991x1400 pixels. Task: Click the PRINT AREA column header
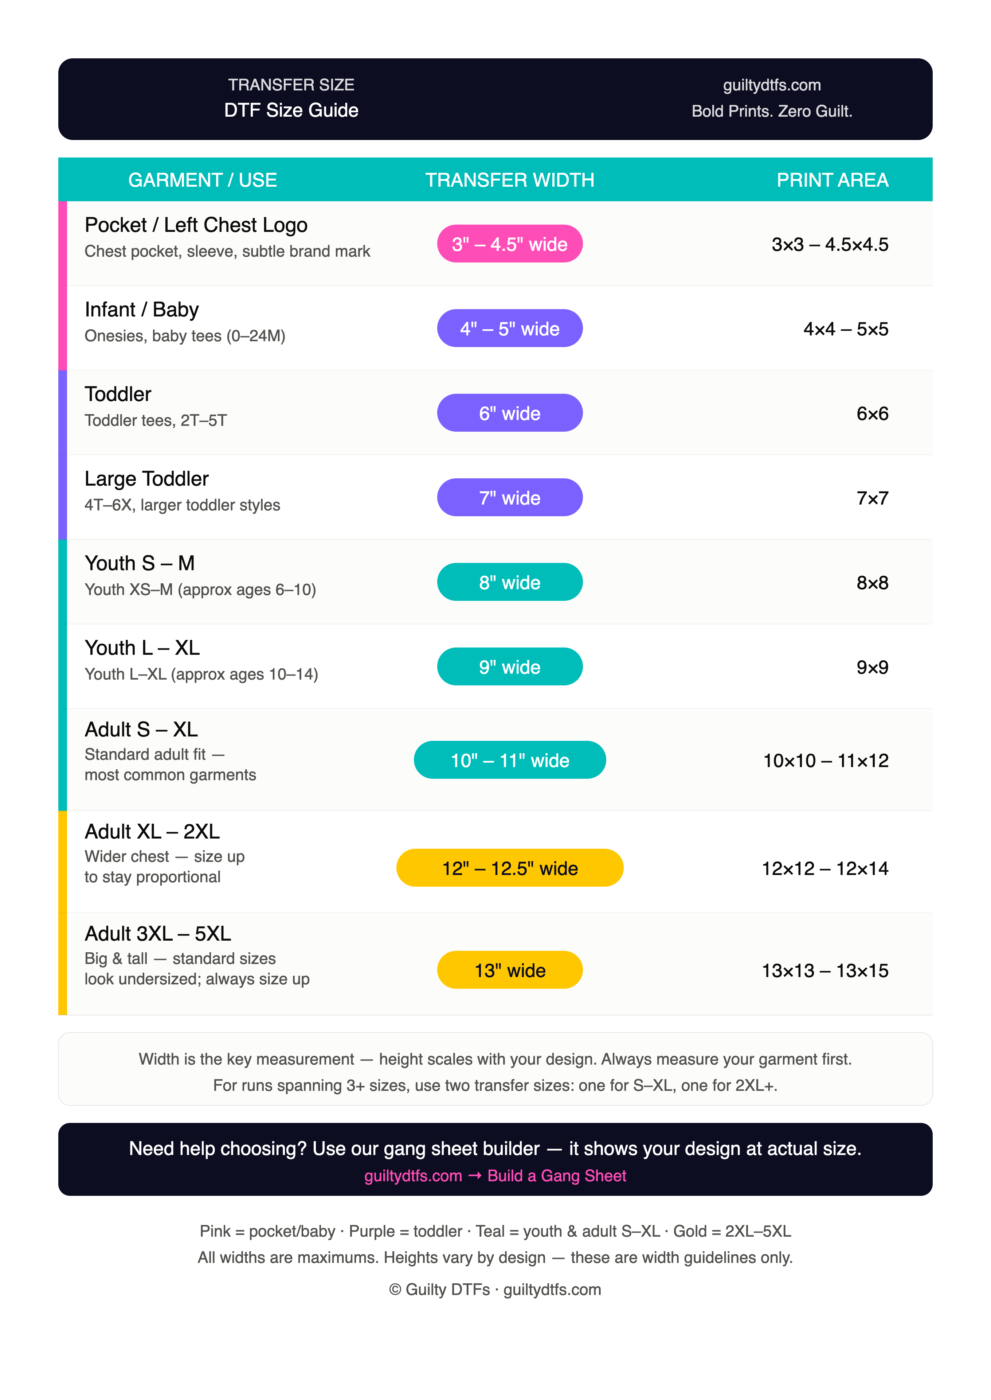point(833,180)
